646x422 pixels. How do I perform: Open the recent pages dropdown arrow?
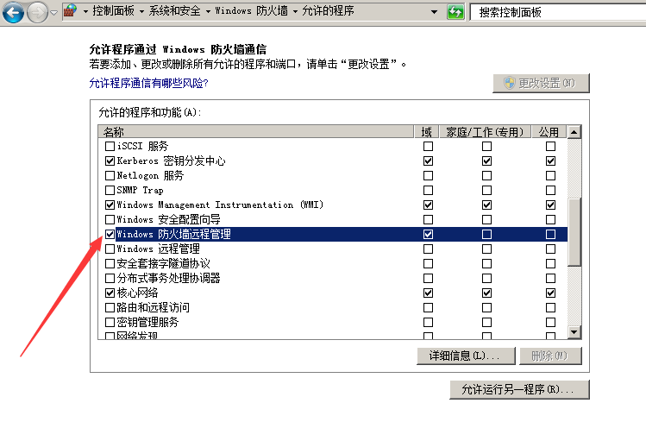[x=53, y=13]
